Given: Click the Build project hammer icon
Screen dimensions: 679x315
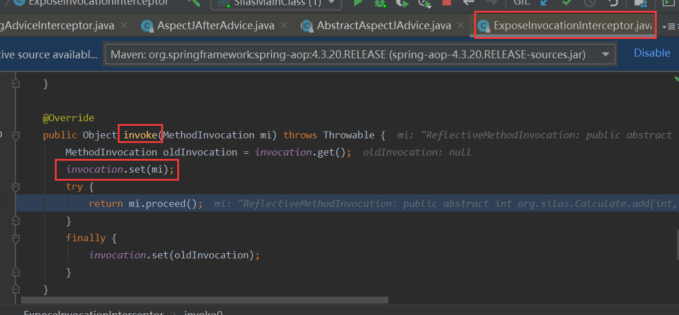Looking at the screenshot, I should (x=193, y=2).
